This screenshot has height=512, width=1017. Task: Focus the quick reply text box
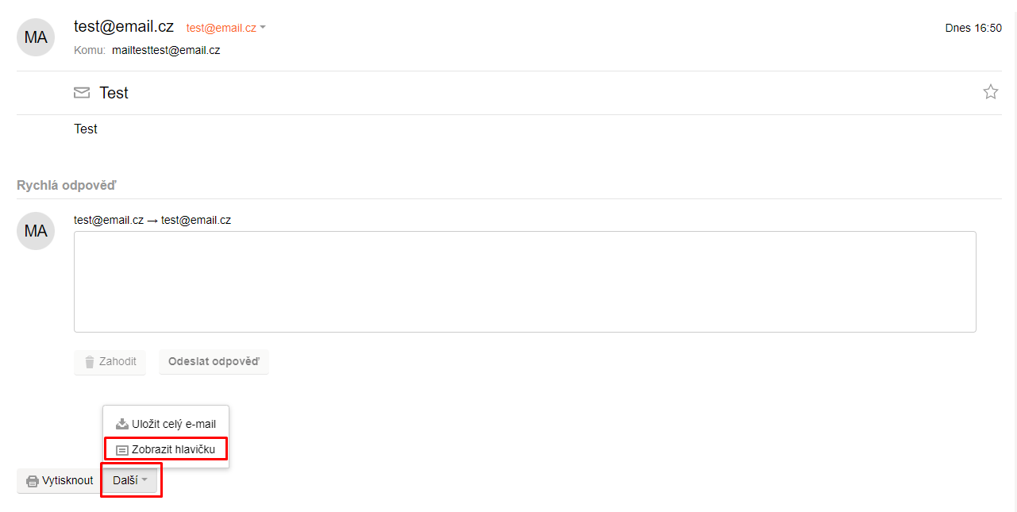coord(525,282)
